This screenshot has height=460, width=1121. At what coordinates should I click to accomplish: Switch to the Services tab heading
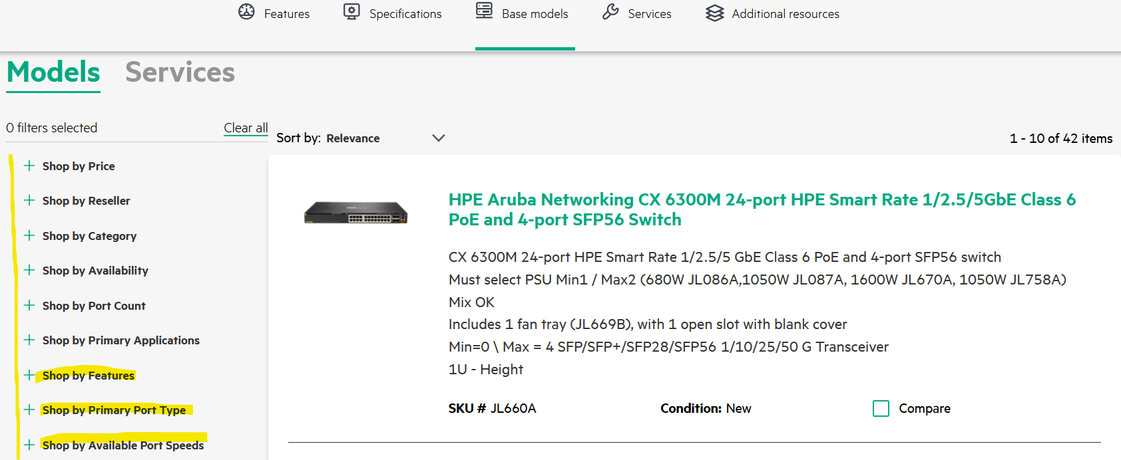[180, 72]
